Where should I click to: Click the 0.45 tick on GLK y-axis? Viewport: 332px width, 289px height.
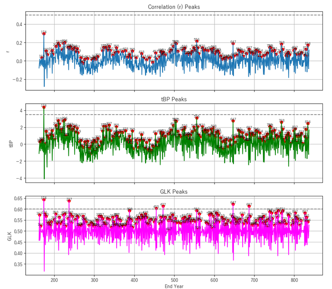coord(18,242)
